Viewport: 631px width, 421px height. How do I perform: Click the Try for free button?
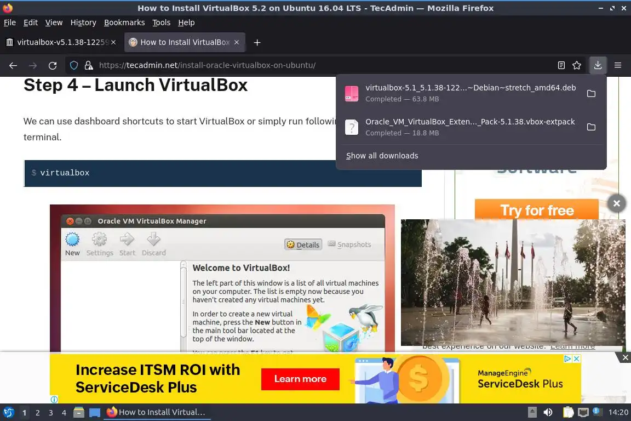coord(536,210)
